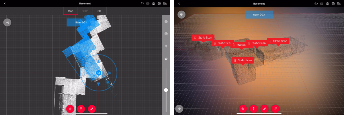344x115 pixels.
Task: Switch to the 360° tab
Action: (85, 11)
